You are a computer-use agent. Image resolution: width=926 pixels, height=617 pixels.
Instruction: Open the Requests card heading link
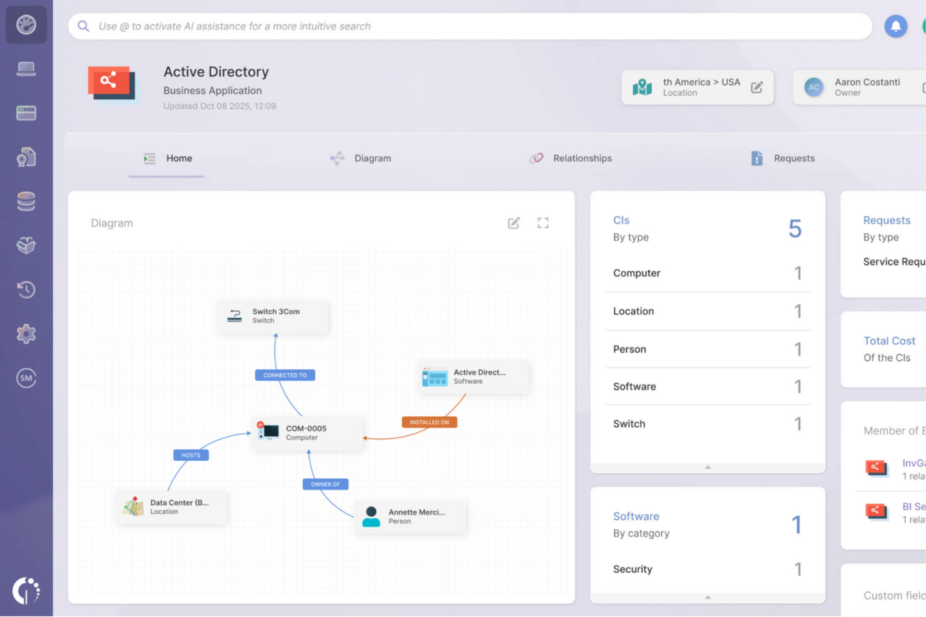click(x=887, y=221)
